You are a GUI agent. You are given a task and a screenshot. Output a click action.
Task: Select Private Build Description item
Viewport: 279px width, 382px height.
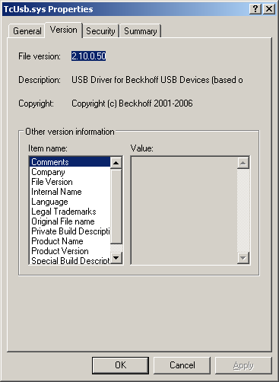[x=70, y=231]
